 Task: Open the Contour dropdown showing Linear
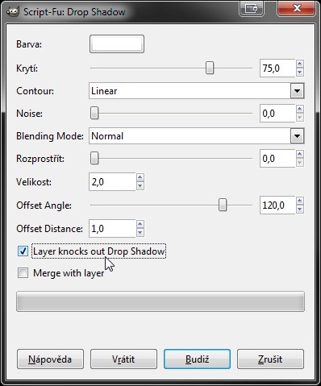pyautogui.click(x=197, y=91)
